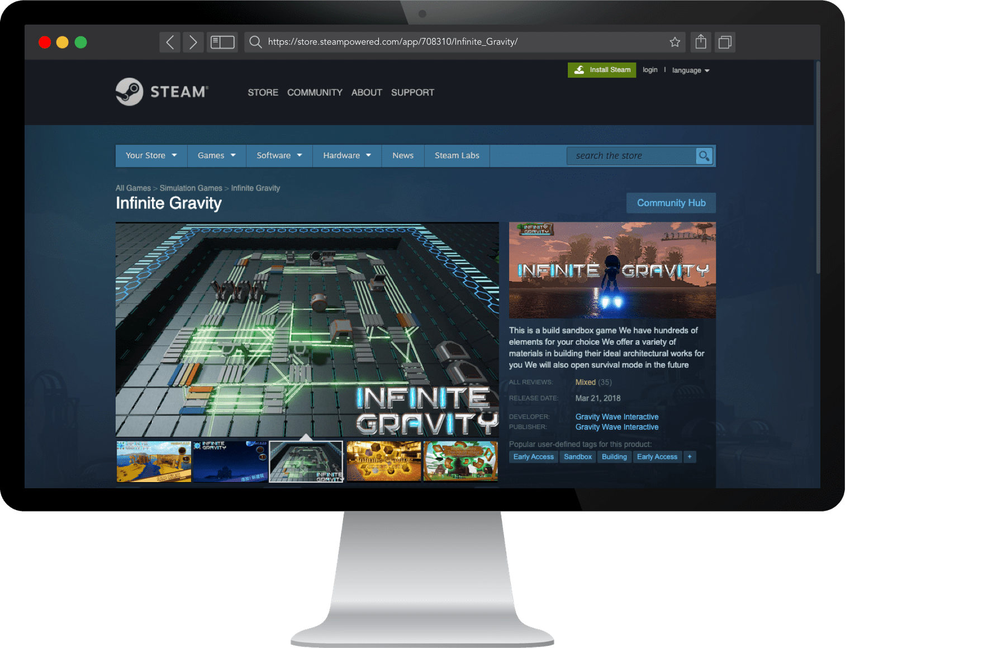Click the page vertical scrollbar

coord(818,168)
